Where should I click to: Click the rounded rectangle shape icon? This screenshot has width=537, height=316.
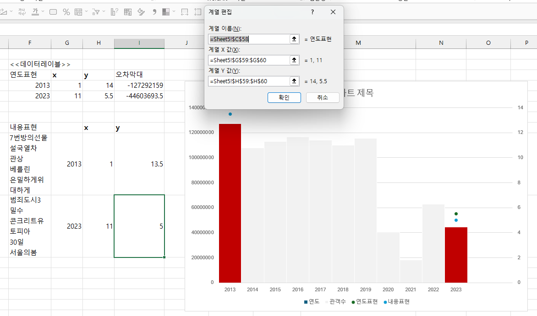pyautogui.click(x=53, y=12)
